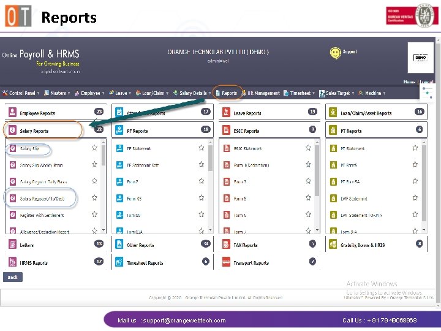Screen dimensions: 441x331
Task: Click the Salary Reports icon
Action: point(12,130)
